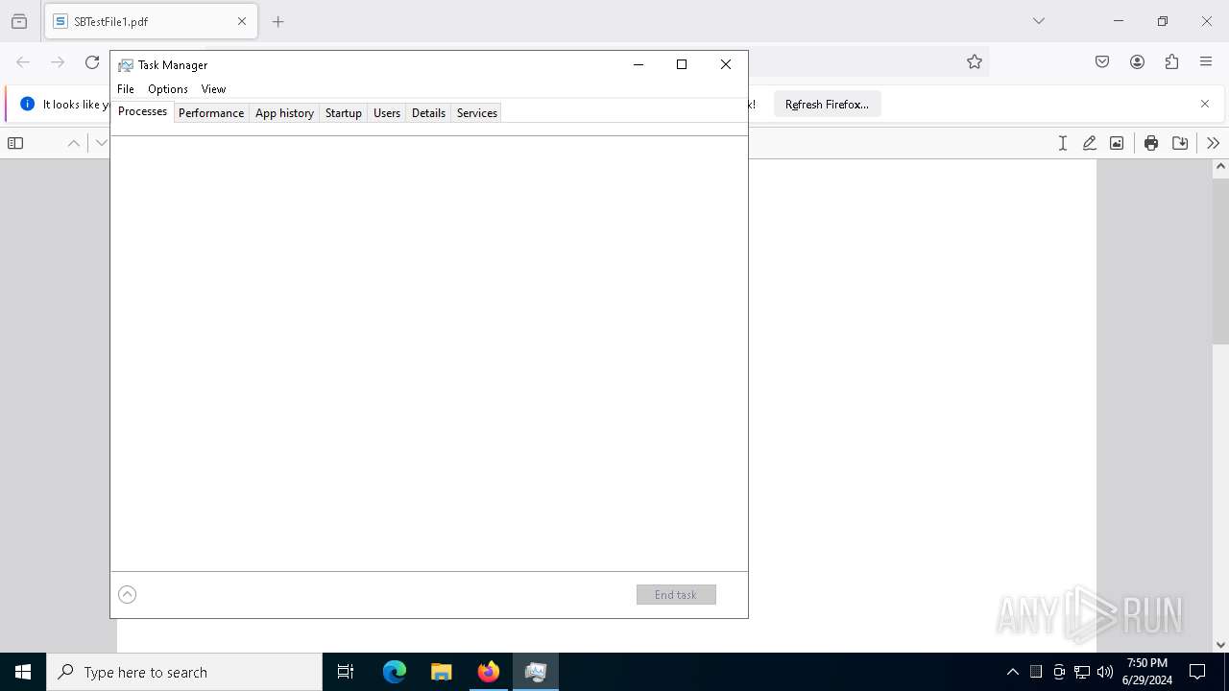This screenshot has width=1229, height=691.
Task: Open the Windows Start menu
Action: pos(23,672)
